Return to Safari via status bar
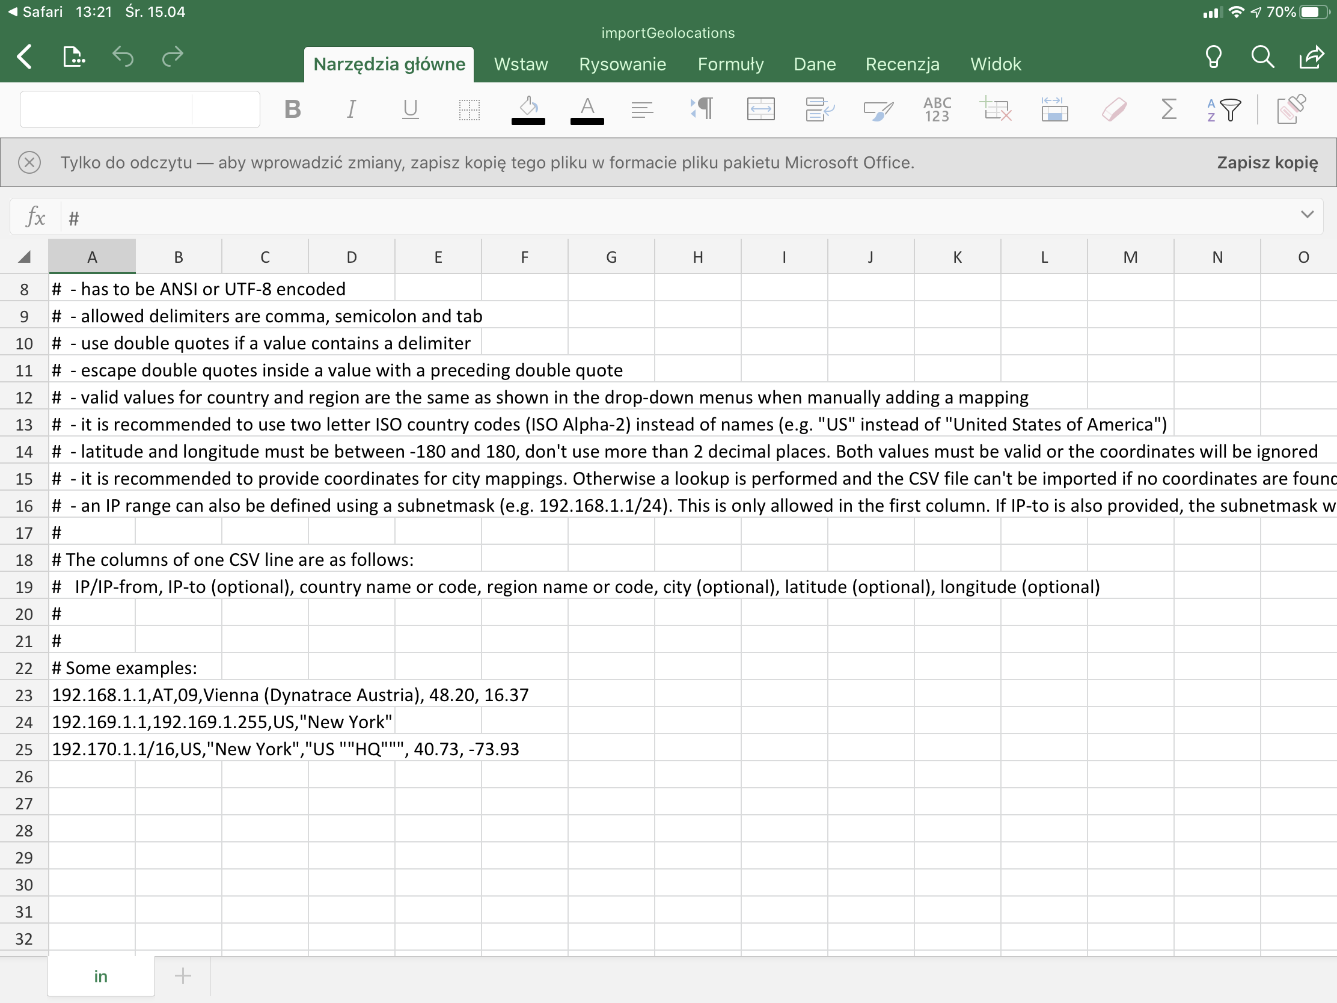Image resolution: width=1337 pixels, height=1003 pixels. point(35,11)
